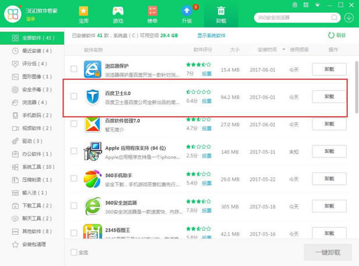359x266 pixels.
Task: Click the 下载工具 (2) sidebar icon
Action: [x=15, y=206]
